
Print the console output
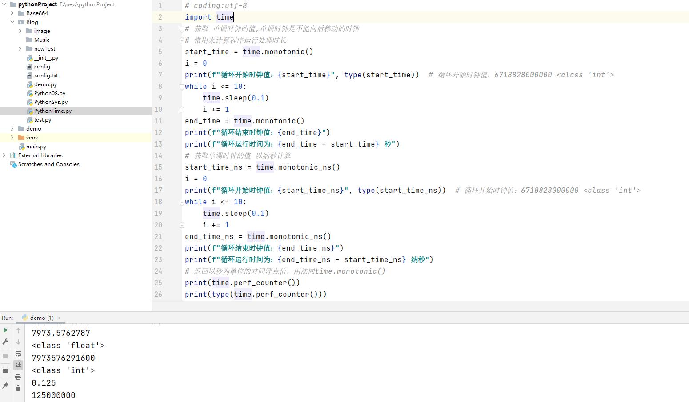pos(18,377)
